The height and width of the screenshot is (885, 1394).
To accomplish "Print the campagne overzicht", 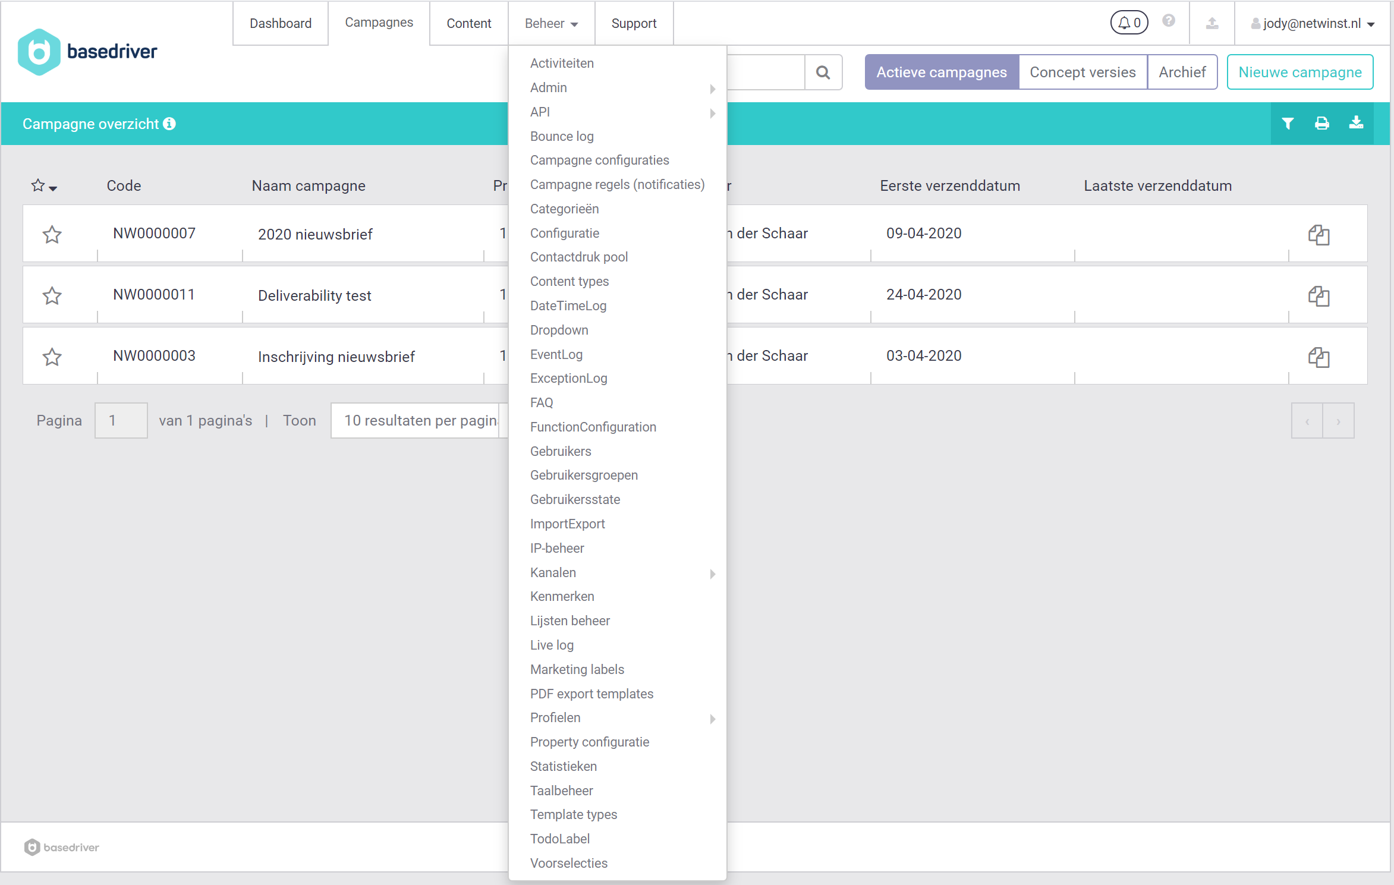I will [x=1322, y=124].
